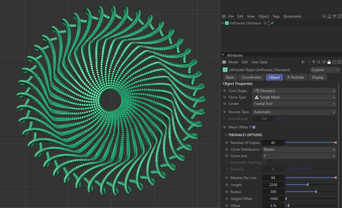
Task: Open the Core Shape dropdown
Action: click(x=294, y=91)
